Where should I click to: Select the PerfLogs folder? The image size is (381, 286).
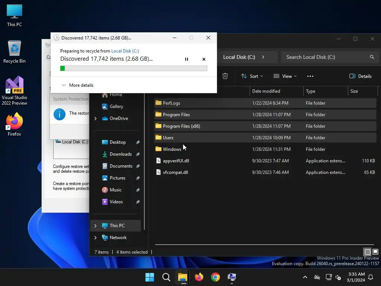pos(265,103)
